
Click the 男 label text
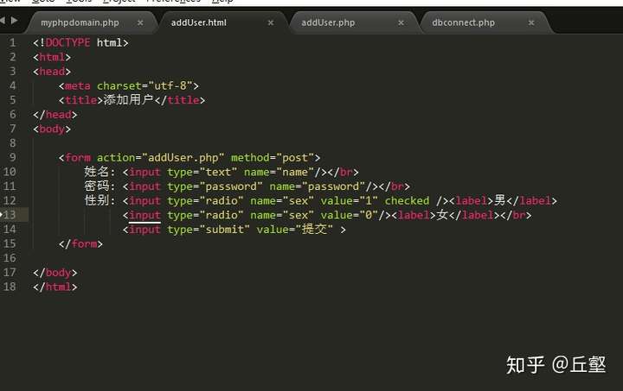pyautogui.click(x=500, y=200)
